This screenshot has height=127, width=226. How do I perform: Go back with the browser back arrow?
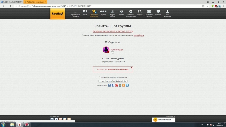[4, 6]
